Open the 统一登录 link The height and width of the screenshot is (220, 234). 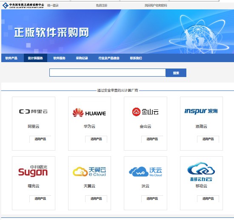tap(53, 6)
